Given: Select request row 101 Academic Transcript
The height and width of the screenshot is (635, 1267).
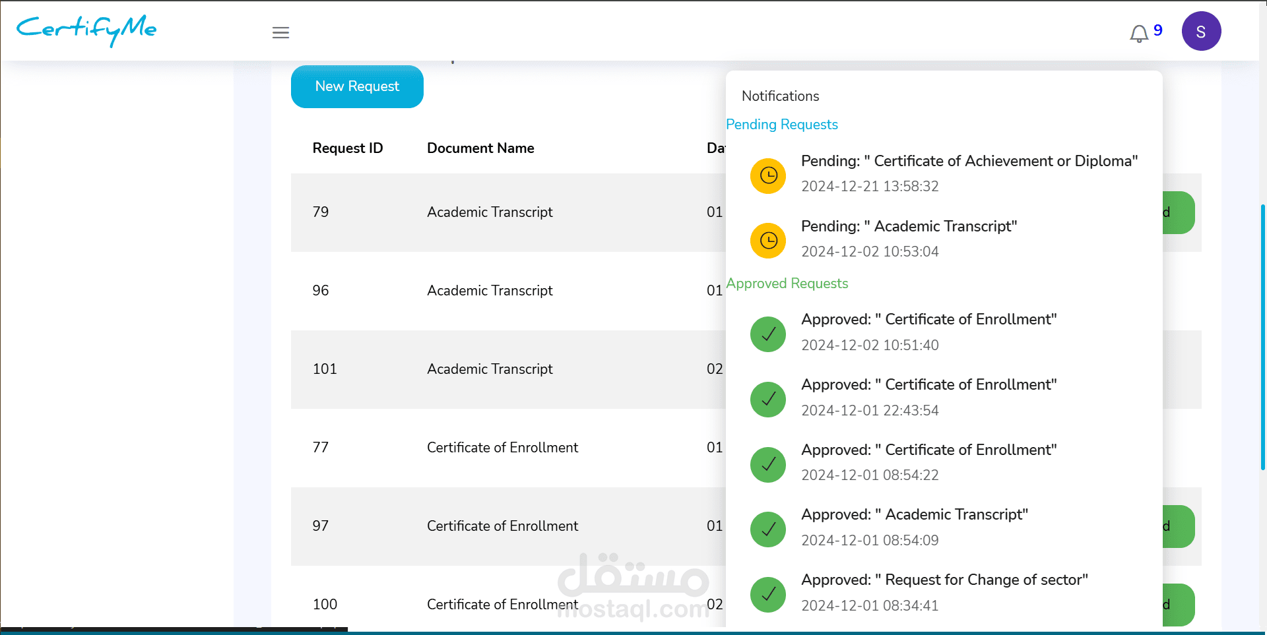Looking at the screenshot, I should click(x=490, y=369).
